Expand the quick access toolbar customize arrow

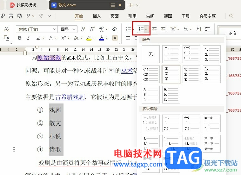[x=49, y=16]
